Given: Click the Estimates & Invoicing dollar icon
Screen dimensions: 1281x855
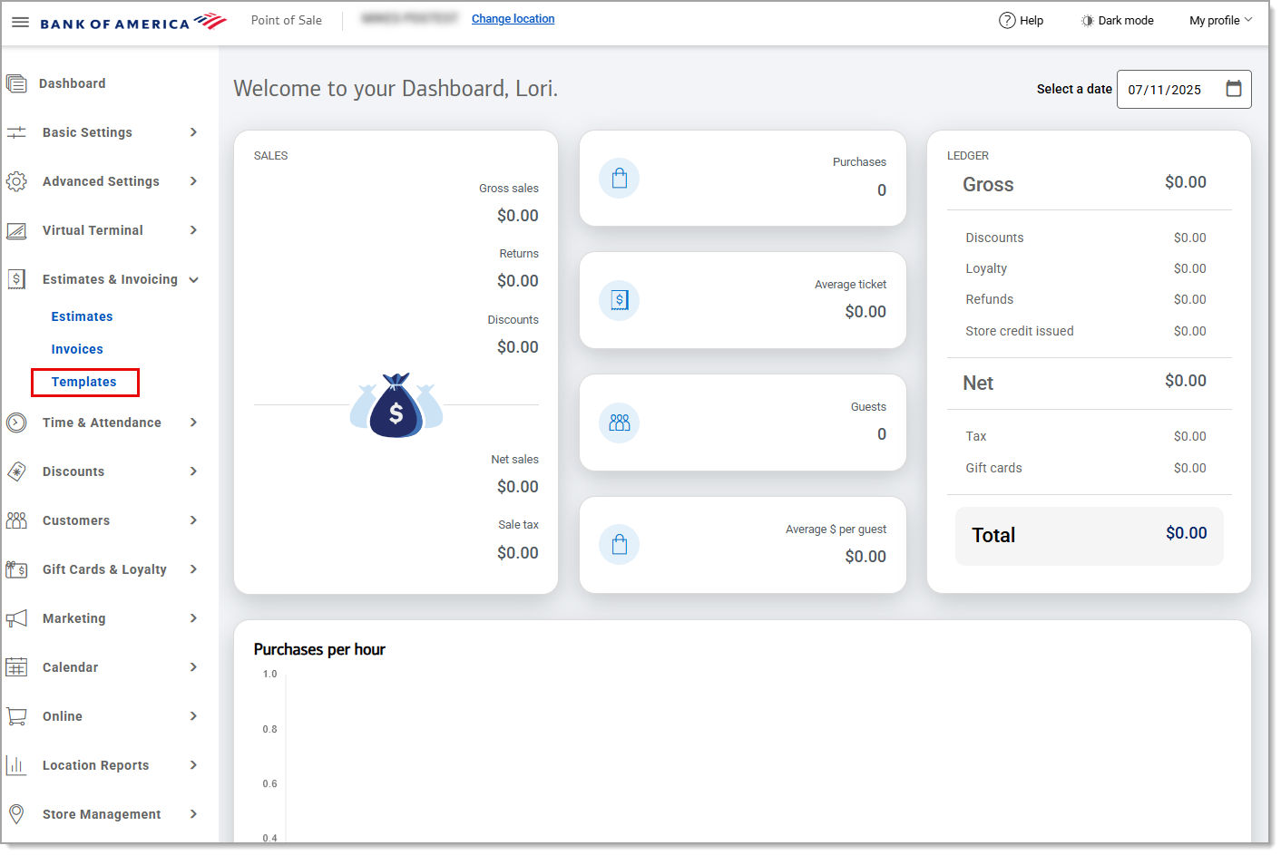Looking at the screenshot, I should tap(16, 279).
